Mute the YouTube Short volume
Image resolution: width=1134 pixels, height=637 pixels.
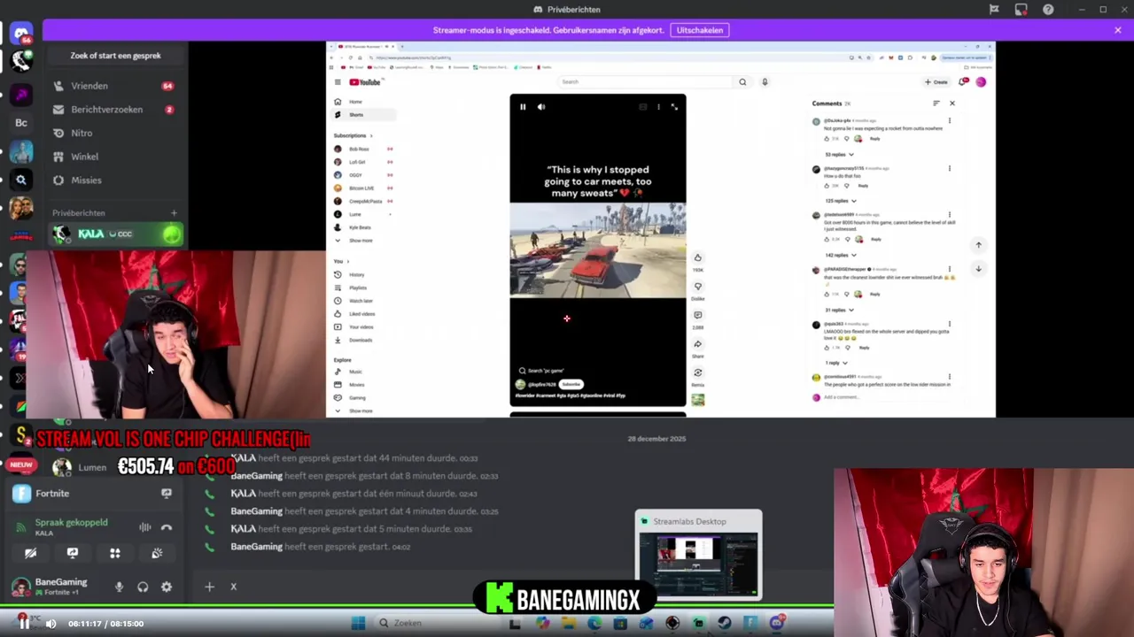541,107
